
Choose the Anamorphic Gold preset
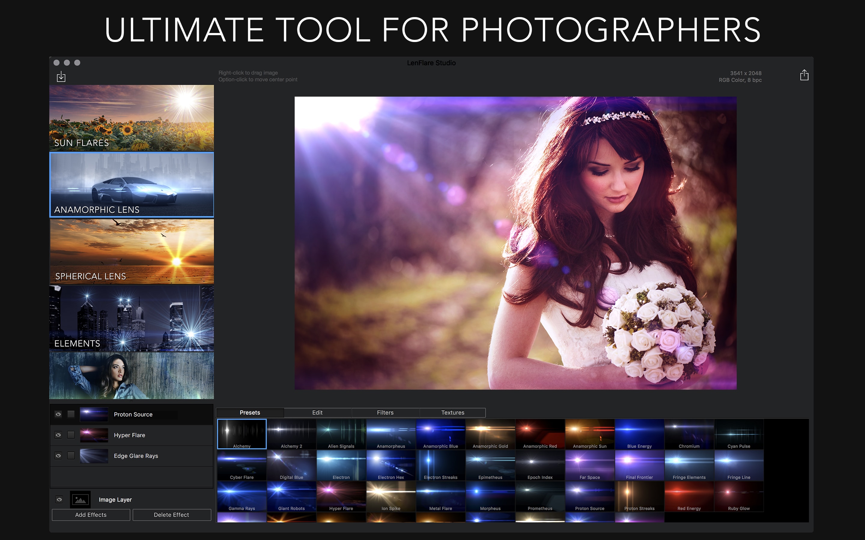point(490,434)
